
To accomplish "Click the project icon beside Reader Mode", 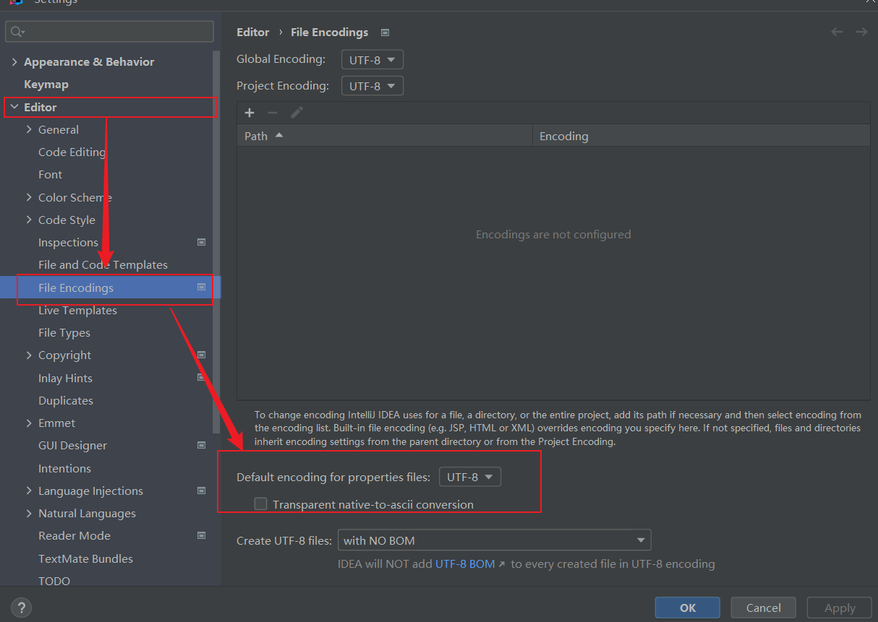I will (202, 535).
